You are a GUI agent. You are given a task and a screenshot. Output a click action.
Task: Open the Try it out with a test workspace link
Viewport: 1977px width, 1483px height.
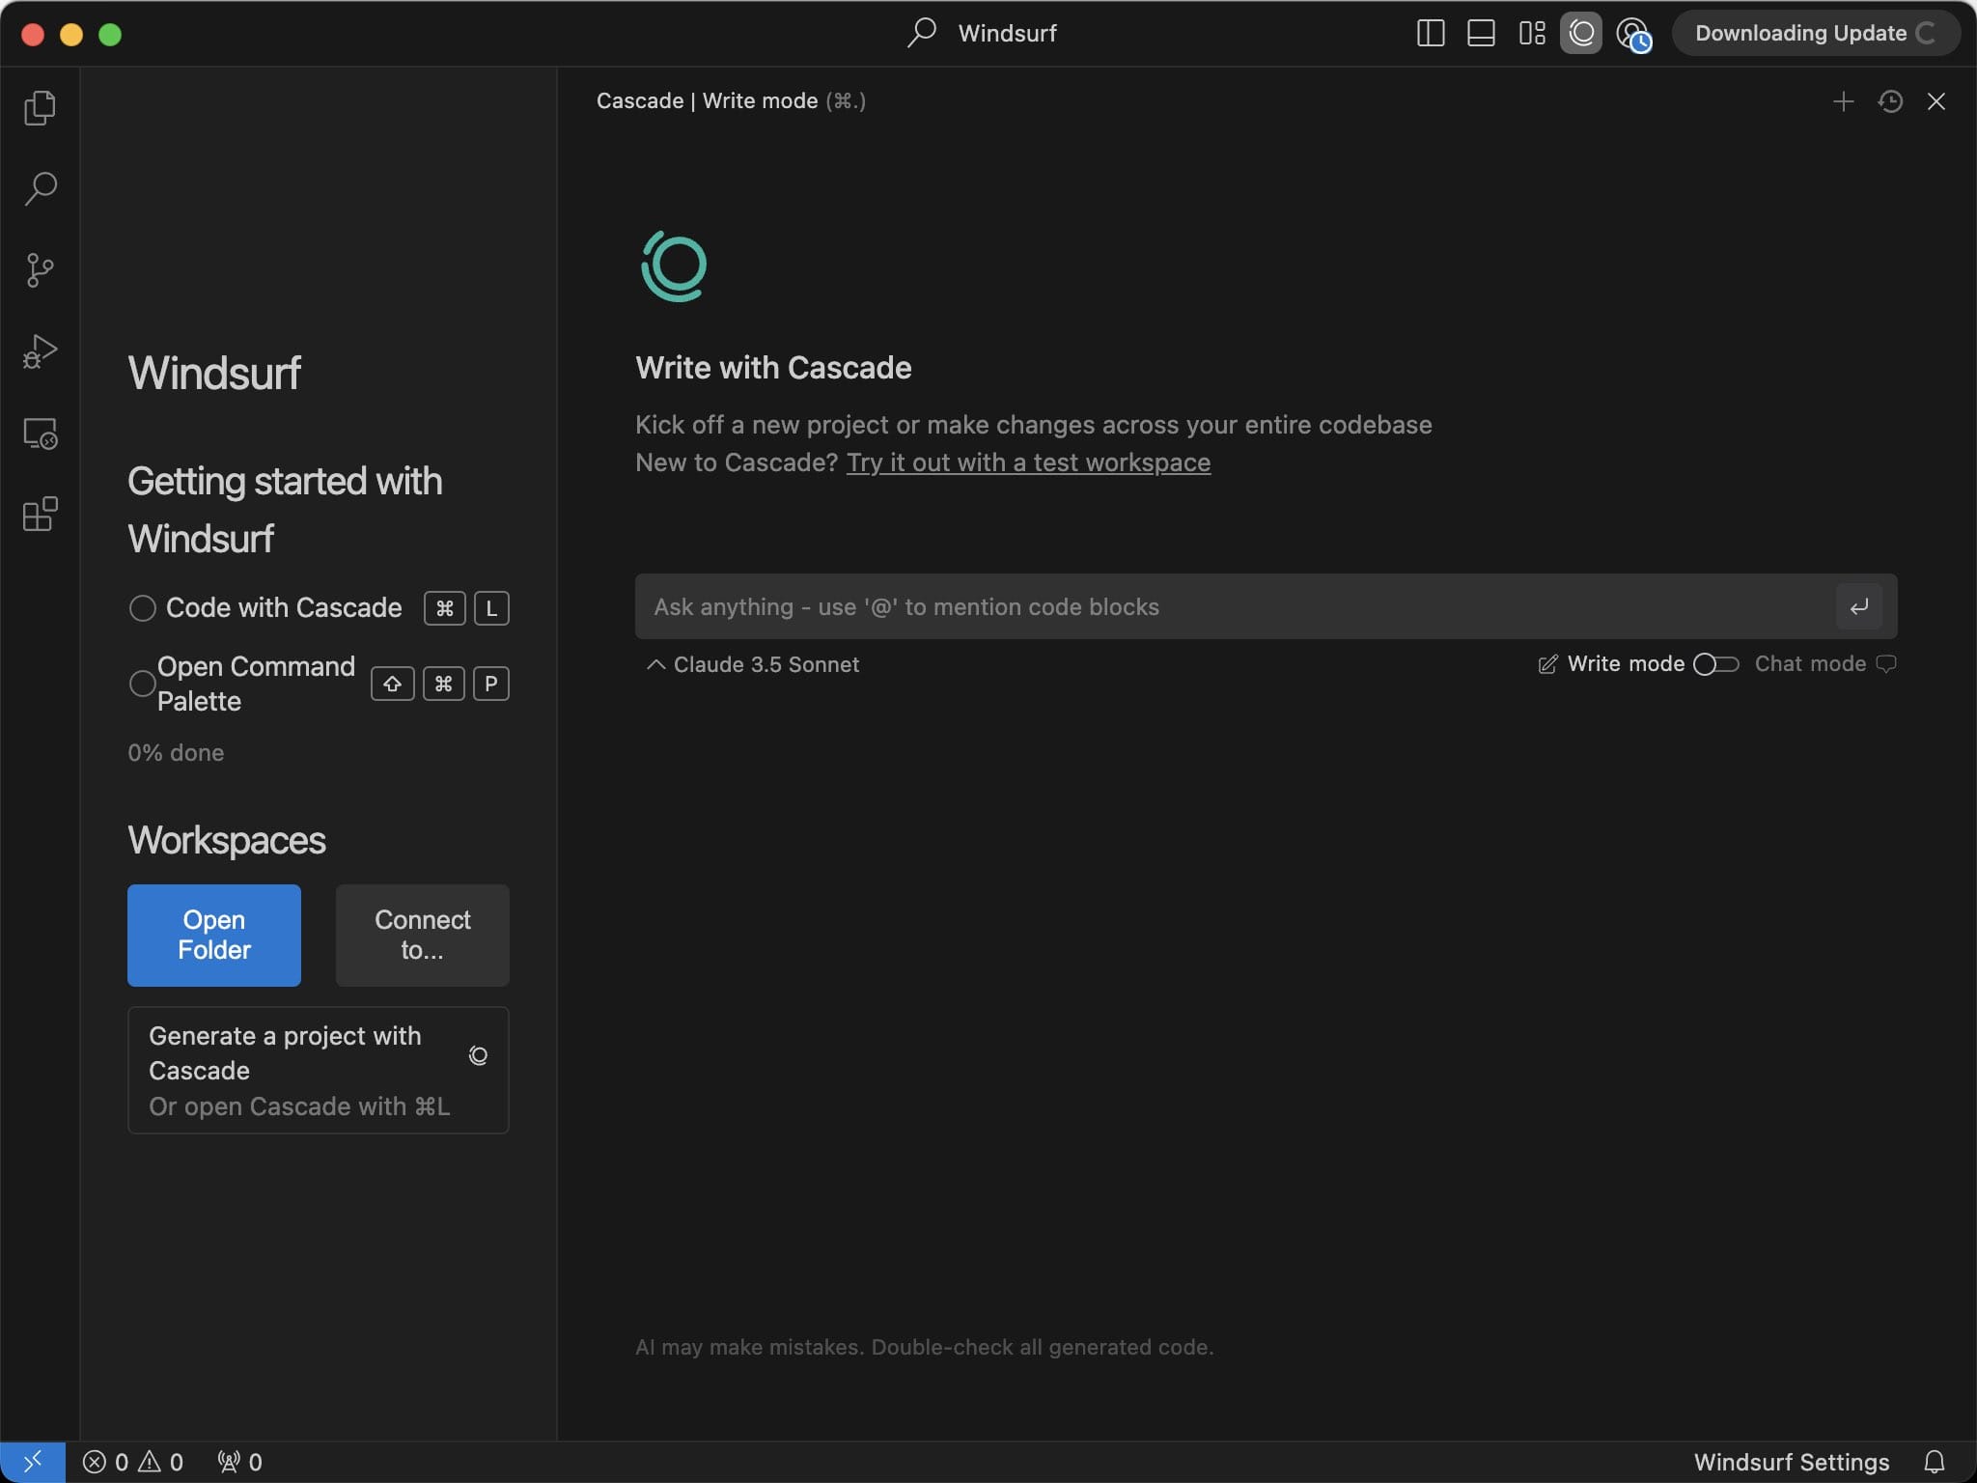click(x=1028, y=462)
